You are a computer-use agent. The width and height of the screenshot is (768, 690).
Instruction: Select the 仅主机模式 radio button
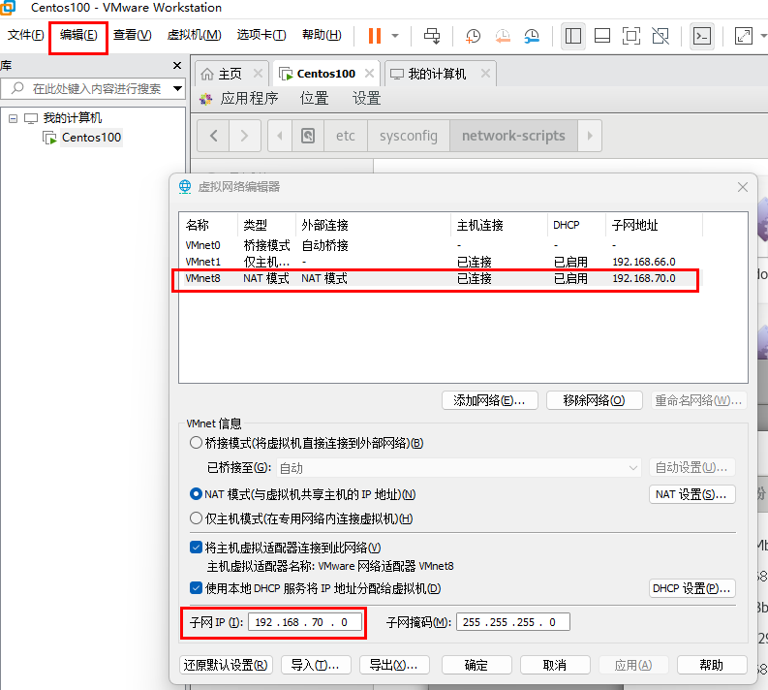(196, 518)
